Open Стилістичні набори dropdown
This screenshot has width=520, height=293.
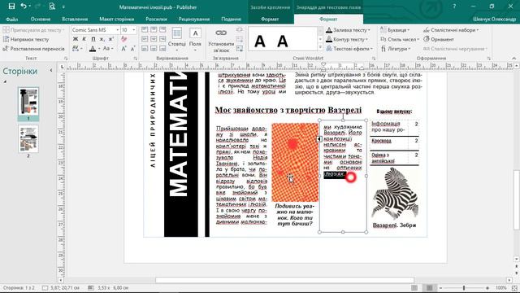click(451, 30)
